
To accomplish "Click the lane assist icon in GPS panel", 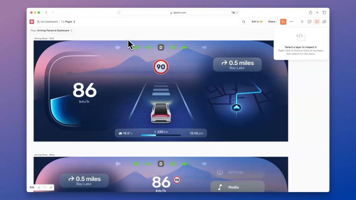I will click(185, 47).
